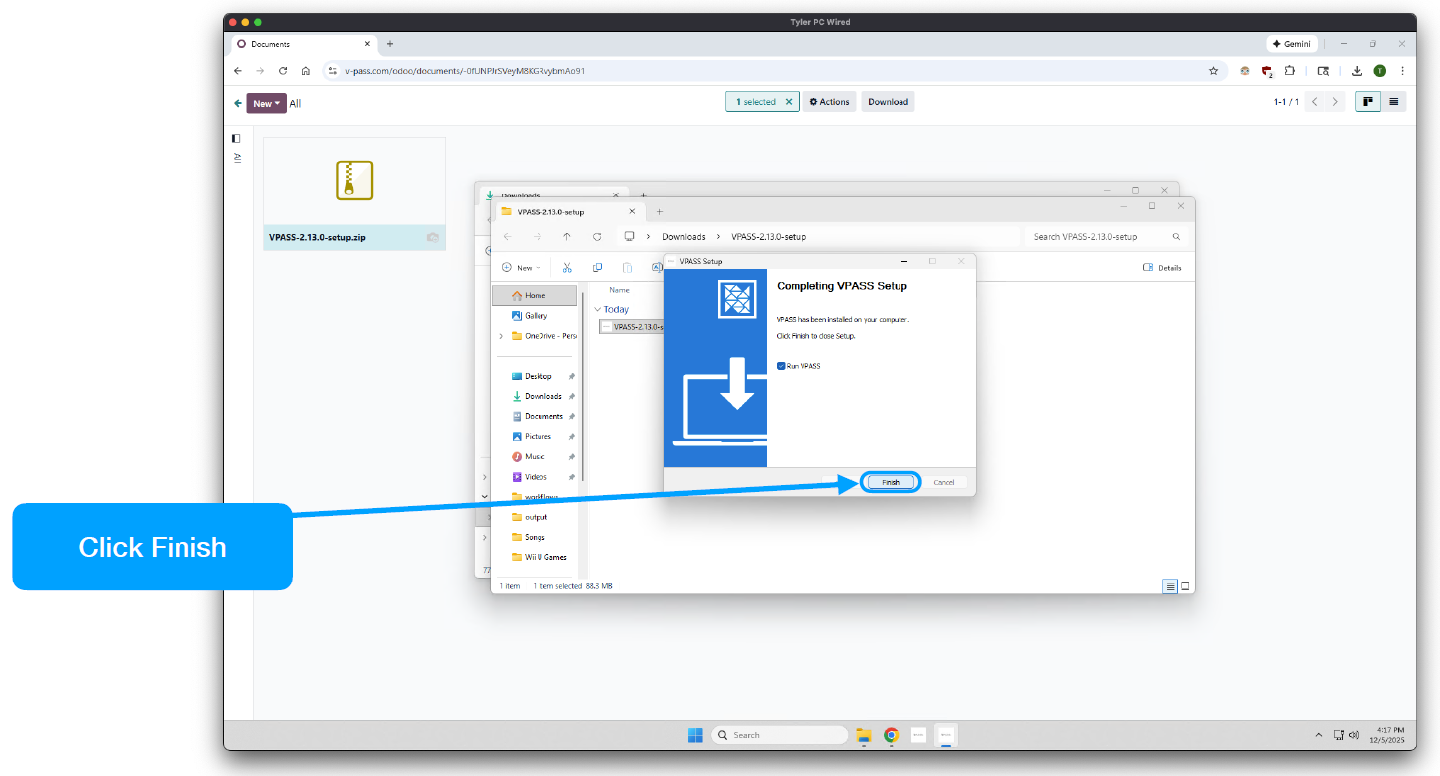1440x776 pixels.
Task: Select the VPASS-2.13.0-setup Explorer tab
Action: [x=558, y=211]
